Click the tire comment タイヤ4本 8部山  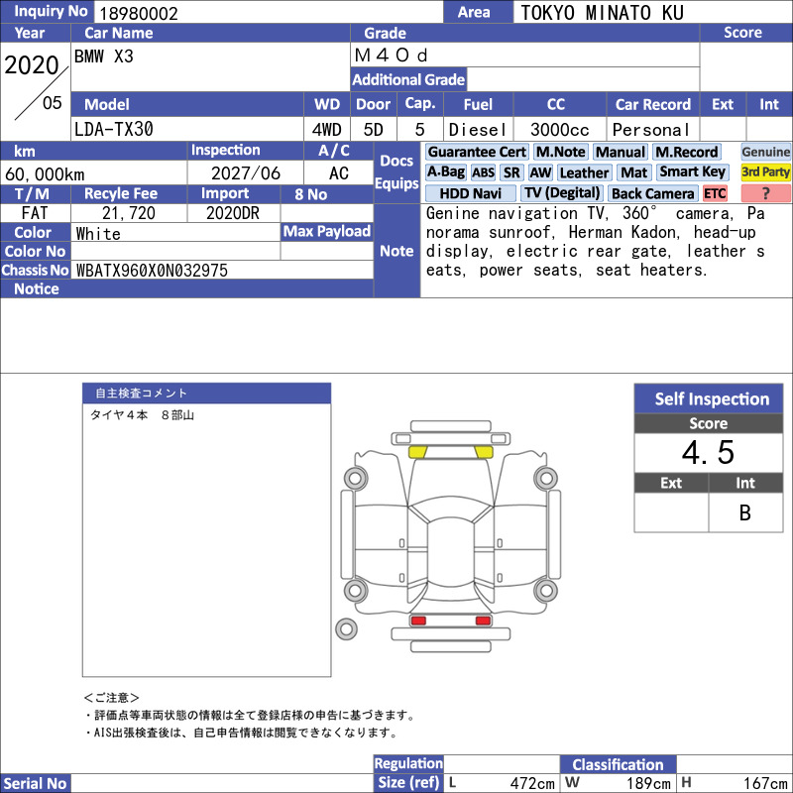(142, 415)
